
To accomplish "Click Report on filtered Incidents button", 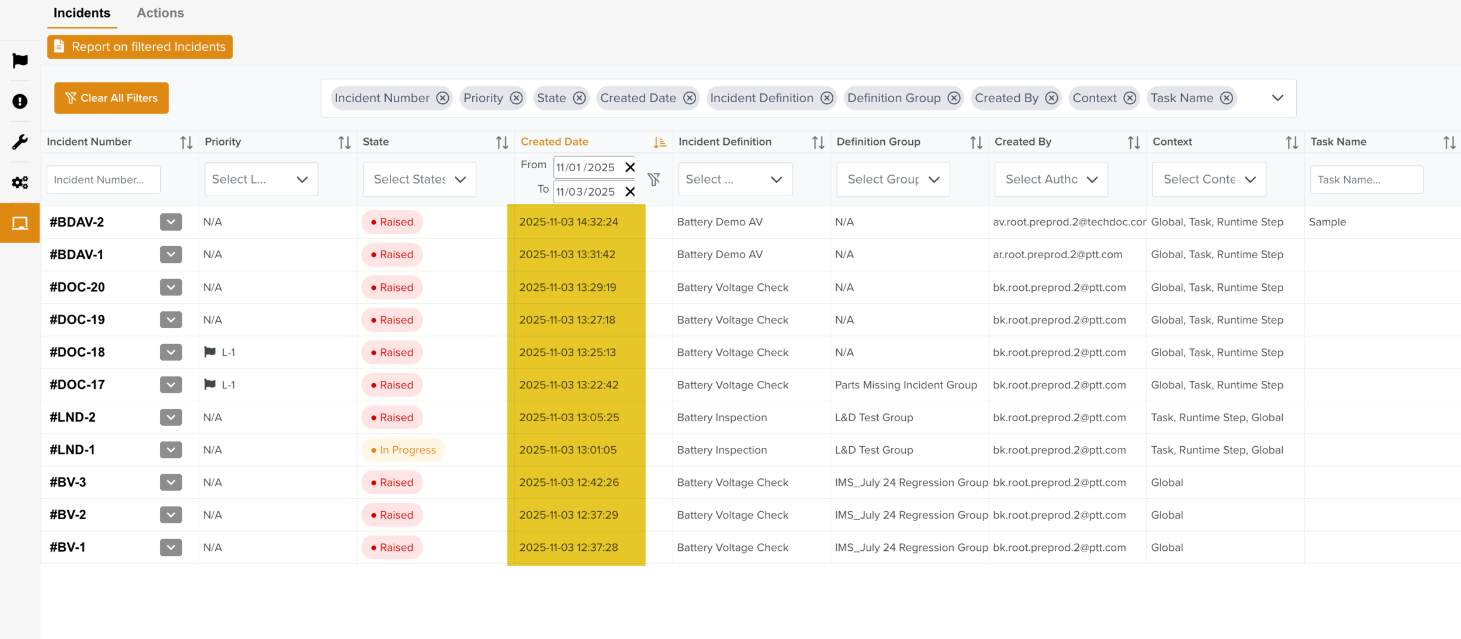I will tap(140, 47).
